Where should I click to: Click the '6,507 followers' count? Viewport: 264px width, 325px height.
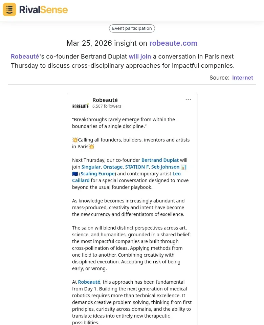107,106
